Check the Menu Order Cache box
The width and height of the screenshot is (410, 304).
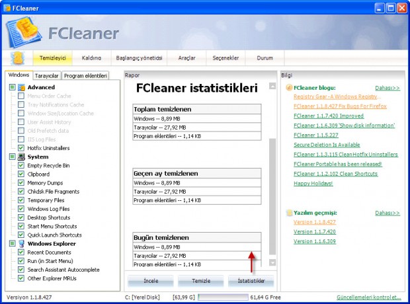(21, 96)
